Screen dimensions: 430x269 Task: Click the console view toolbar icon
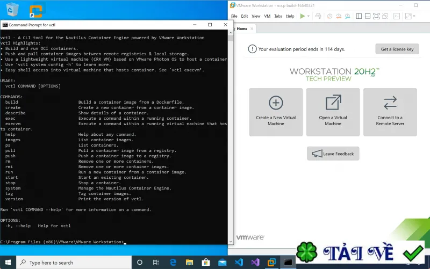point(397,16)
